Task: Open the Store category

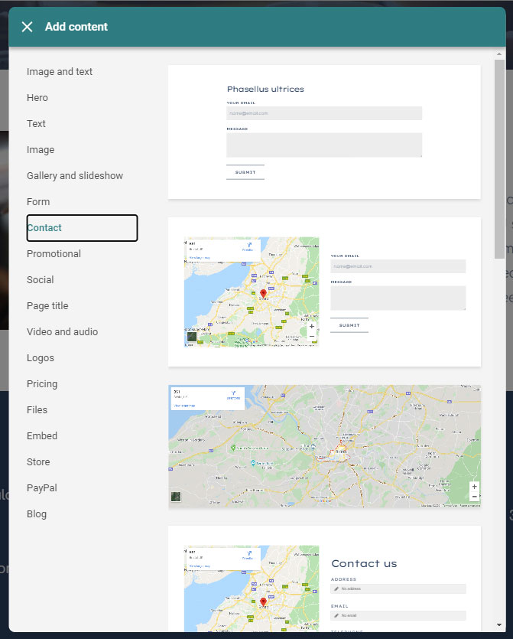Action: [38, 462]
